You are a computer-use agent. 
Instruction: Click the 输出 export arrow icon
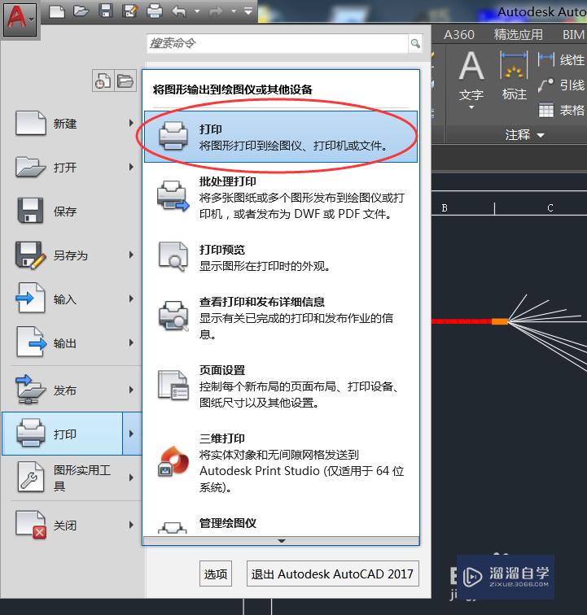coord(32,342)
